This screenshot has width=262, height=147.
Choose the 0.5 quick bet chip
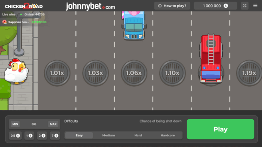tap(15, 136)
